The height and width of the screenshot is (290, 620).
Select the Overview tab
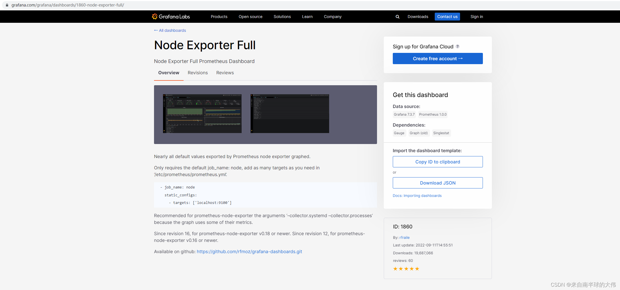[169, 73]
